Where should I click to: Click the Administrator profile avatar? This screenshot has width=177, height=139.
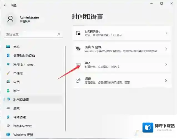click(x=11, y=19)
